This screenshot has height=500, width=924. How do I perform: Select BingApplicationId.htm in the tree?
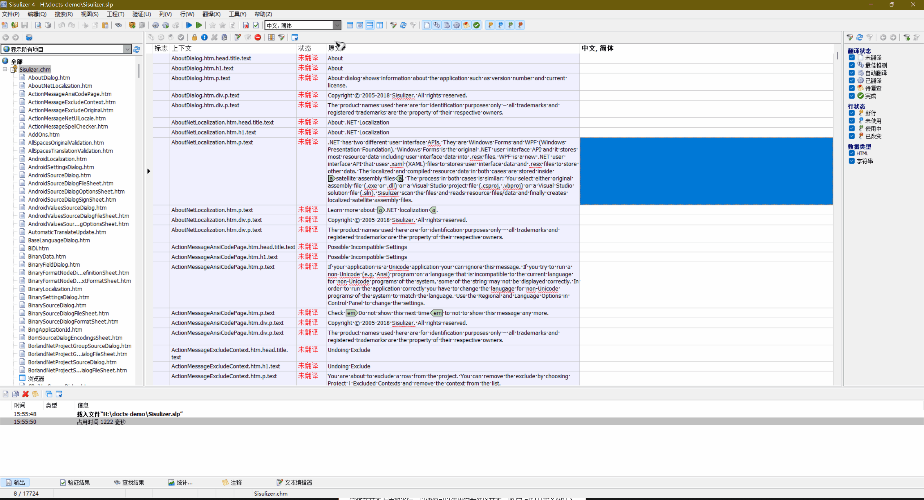pyautogui.click(x=55, y=329)
